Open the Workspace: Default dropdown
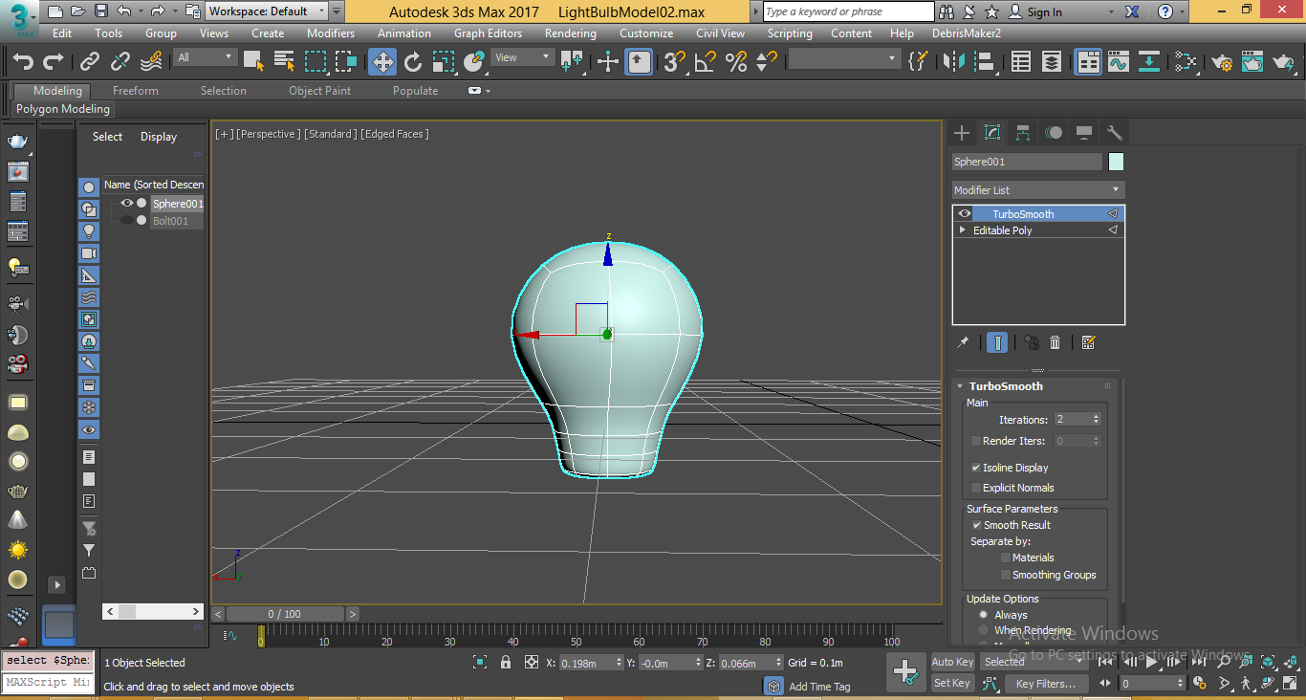1306x700 pixels. point(267,11)
